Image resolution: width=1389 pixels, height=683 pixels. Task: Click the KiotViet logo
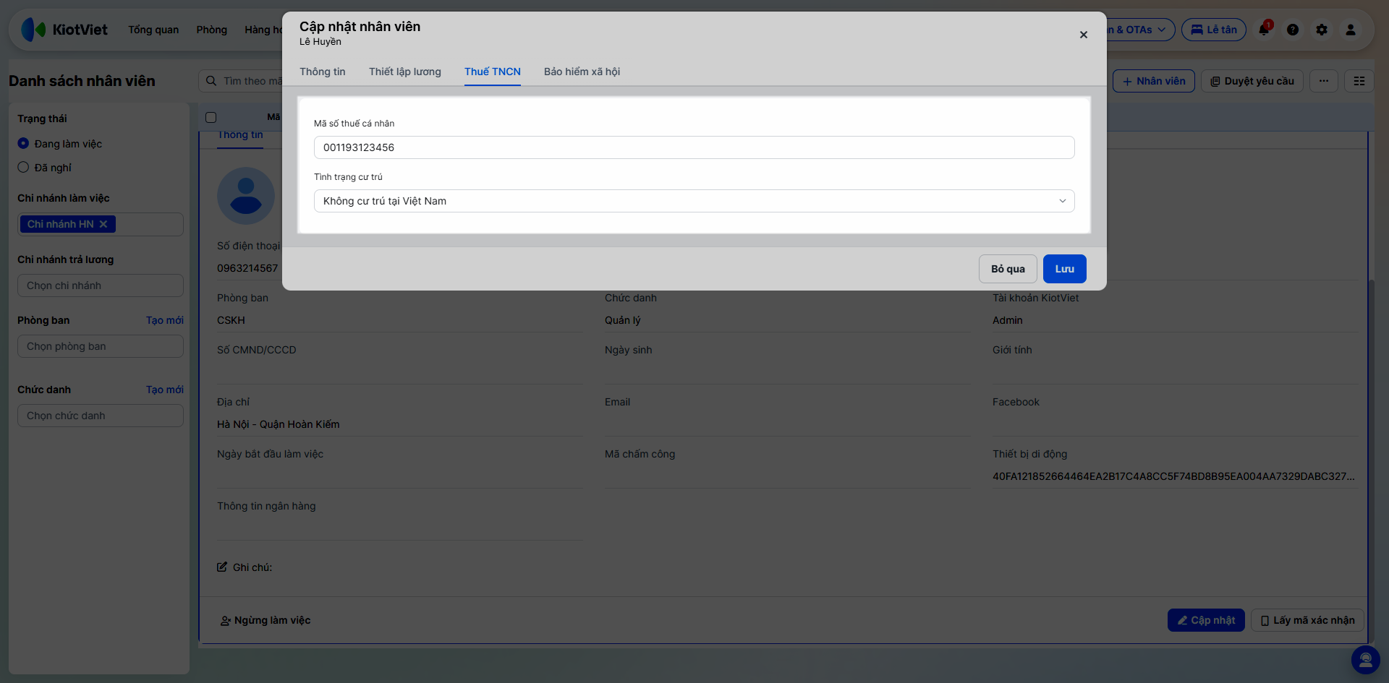(x=64, y=30)
